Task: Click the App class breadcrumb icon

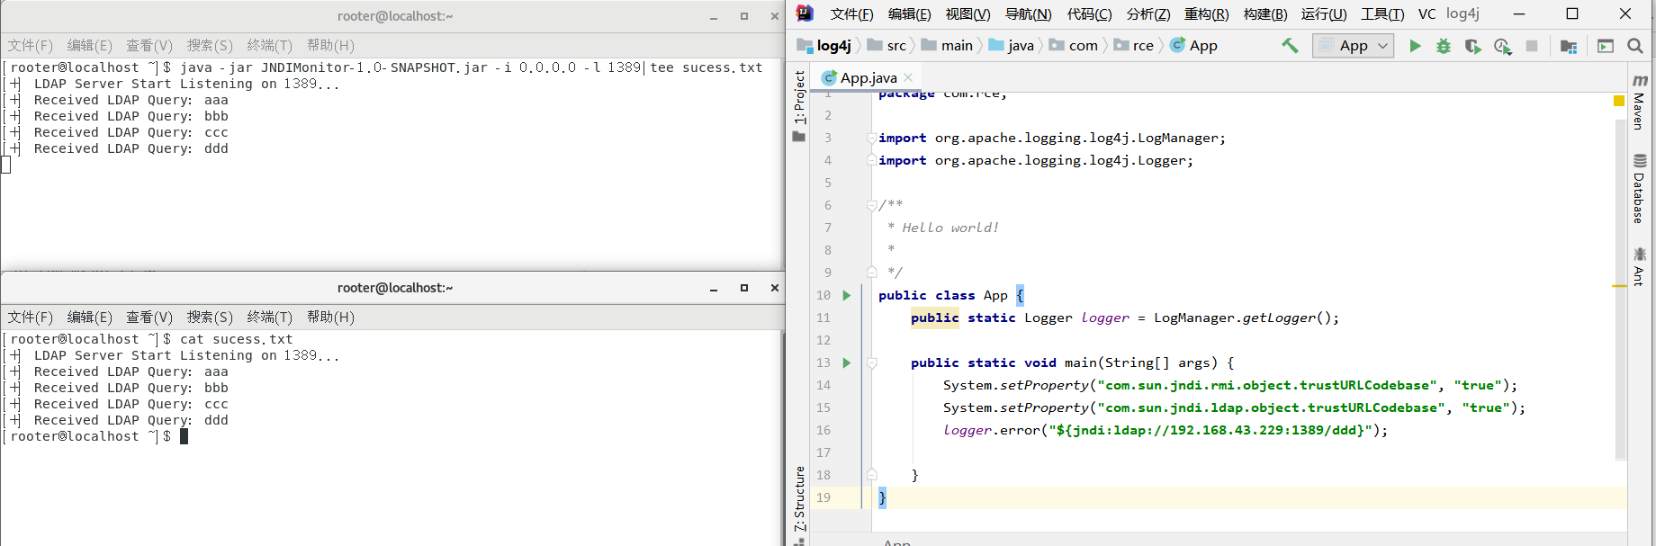Action: click(1177, 45)
